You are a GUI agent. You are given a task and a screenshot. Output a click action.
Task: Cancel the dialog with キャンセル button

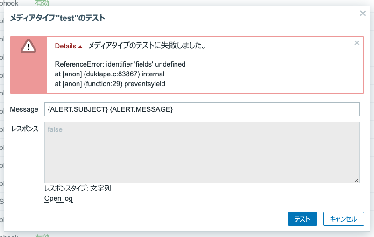click(344, 219)
